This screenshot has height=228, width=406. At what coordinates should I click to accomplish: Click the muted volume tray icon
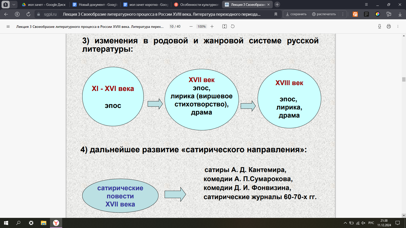point(363,223)
